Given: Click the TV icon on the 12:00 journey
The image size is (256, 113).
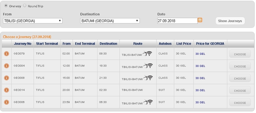Looking at the screenshot, I should tap(145, 66).
